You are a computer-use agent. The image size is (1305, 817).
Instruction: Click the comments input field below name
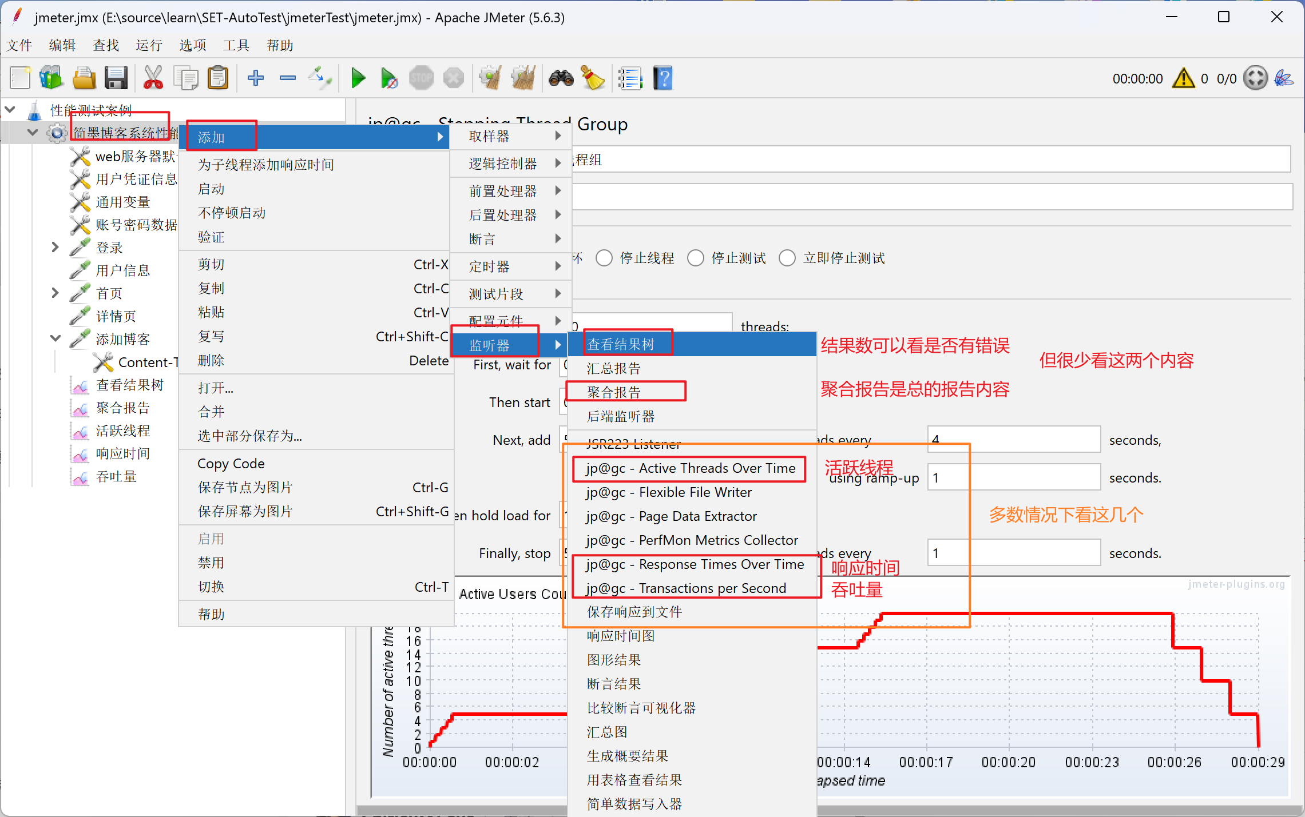click(x=931, y=197)
